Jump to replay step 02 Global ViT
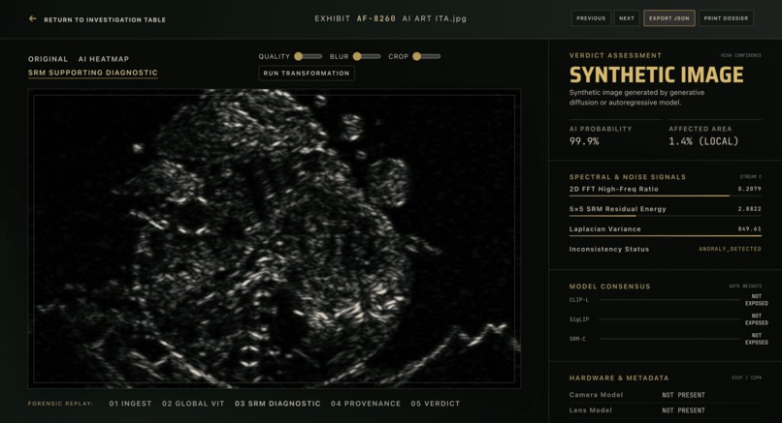782x423 pixels. coord(193,404)
